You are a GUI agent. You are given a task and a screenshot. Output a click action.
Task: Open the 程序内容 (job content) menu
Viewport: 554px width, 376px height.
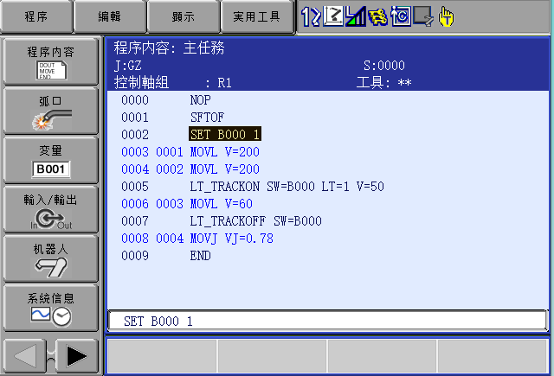pos(50,61)
